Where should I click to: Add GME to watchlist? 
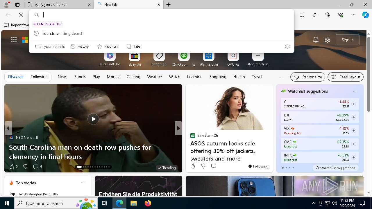353,144
